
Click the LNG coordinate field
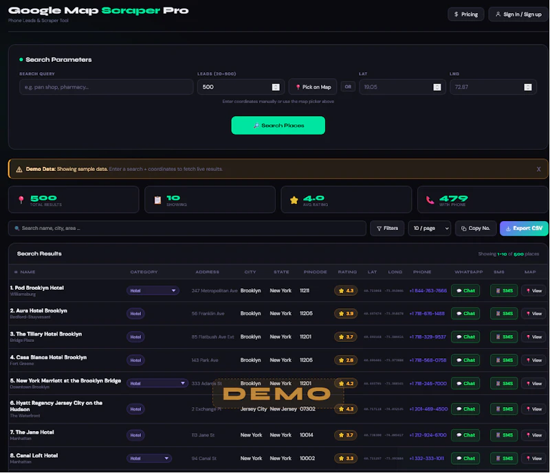493,87
